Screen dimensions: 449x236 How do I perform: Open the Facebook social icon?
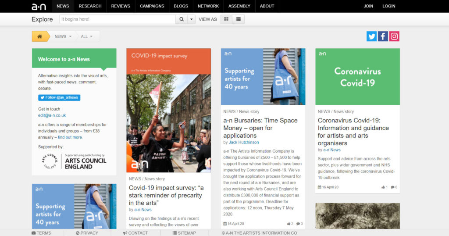pos(383,36)
